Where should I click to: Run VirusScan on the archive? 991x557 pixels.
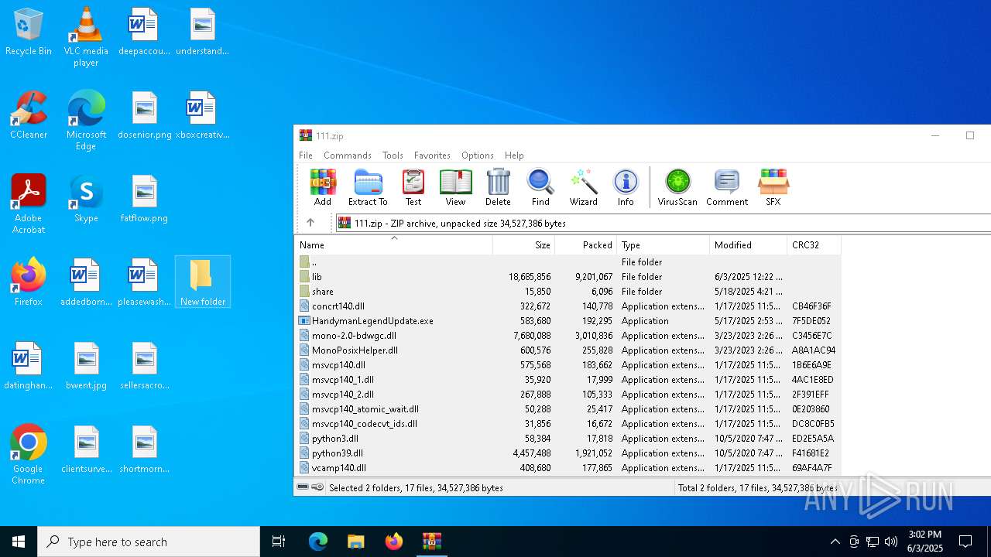(x=677, y=187)
